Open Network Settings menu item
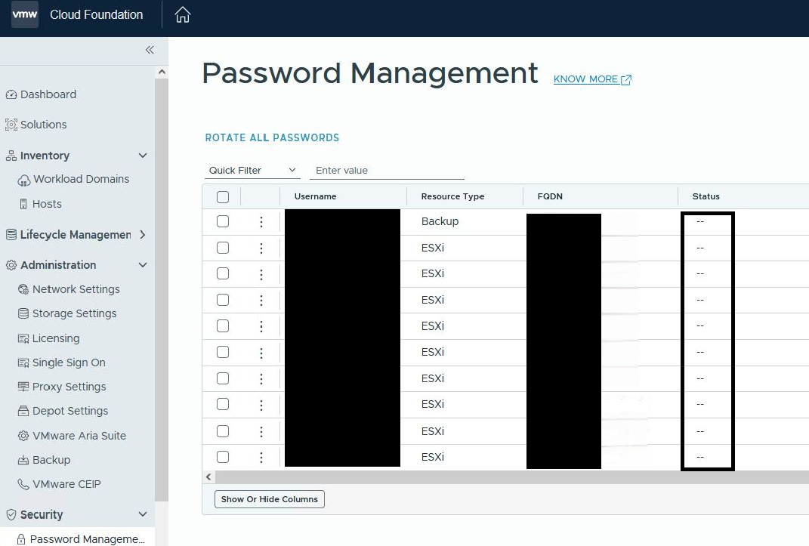The height and width of the screenshot is (546, 809). click(76, 289)
